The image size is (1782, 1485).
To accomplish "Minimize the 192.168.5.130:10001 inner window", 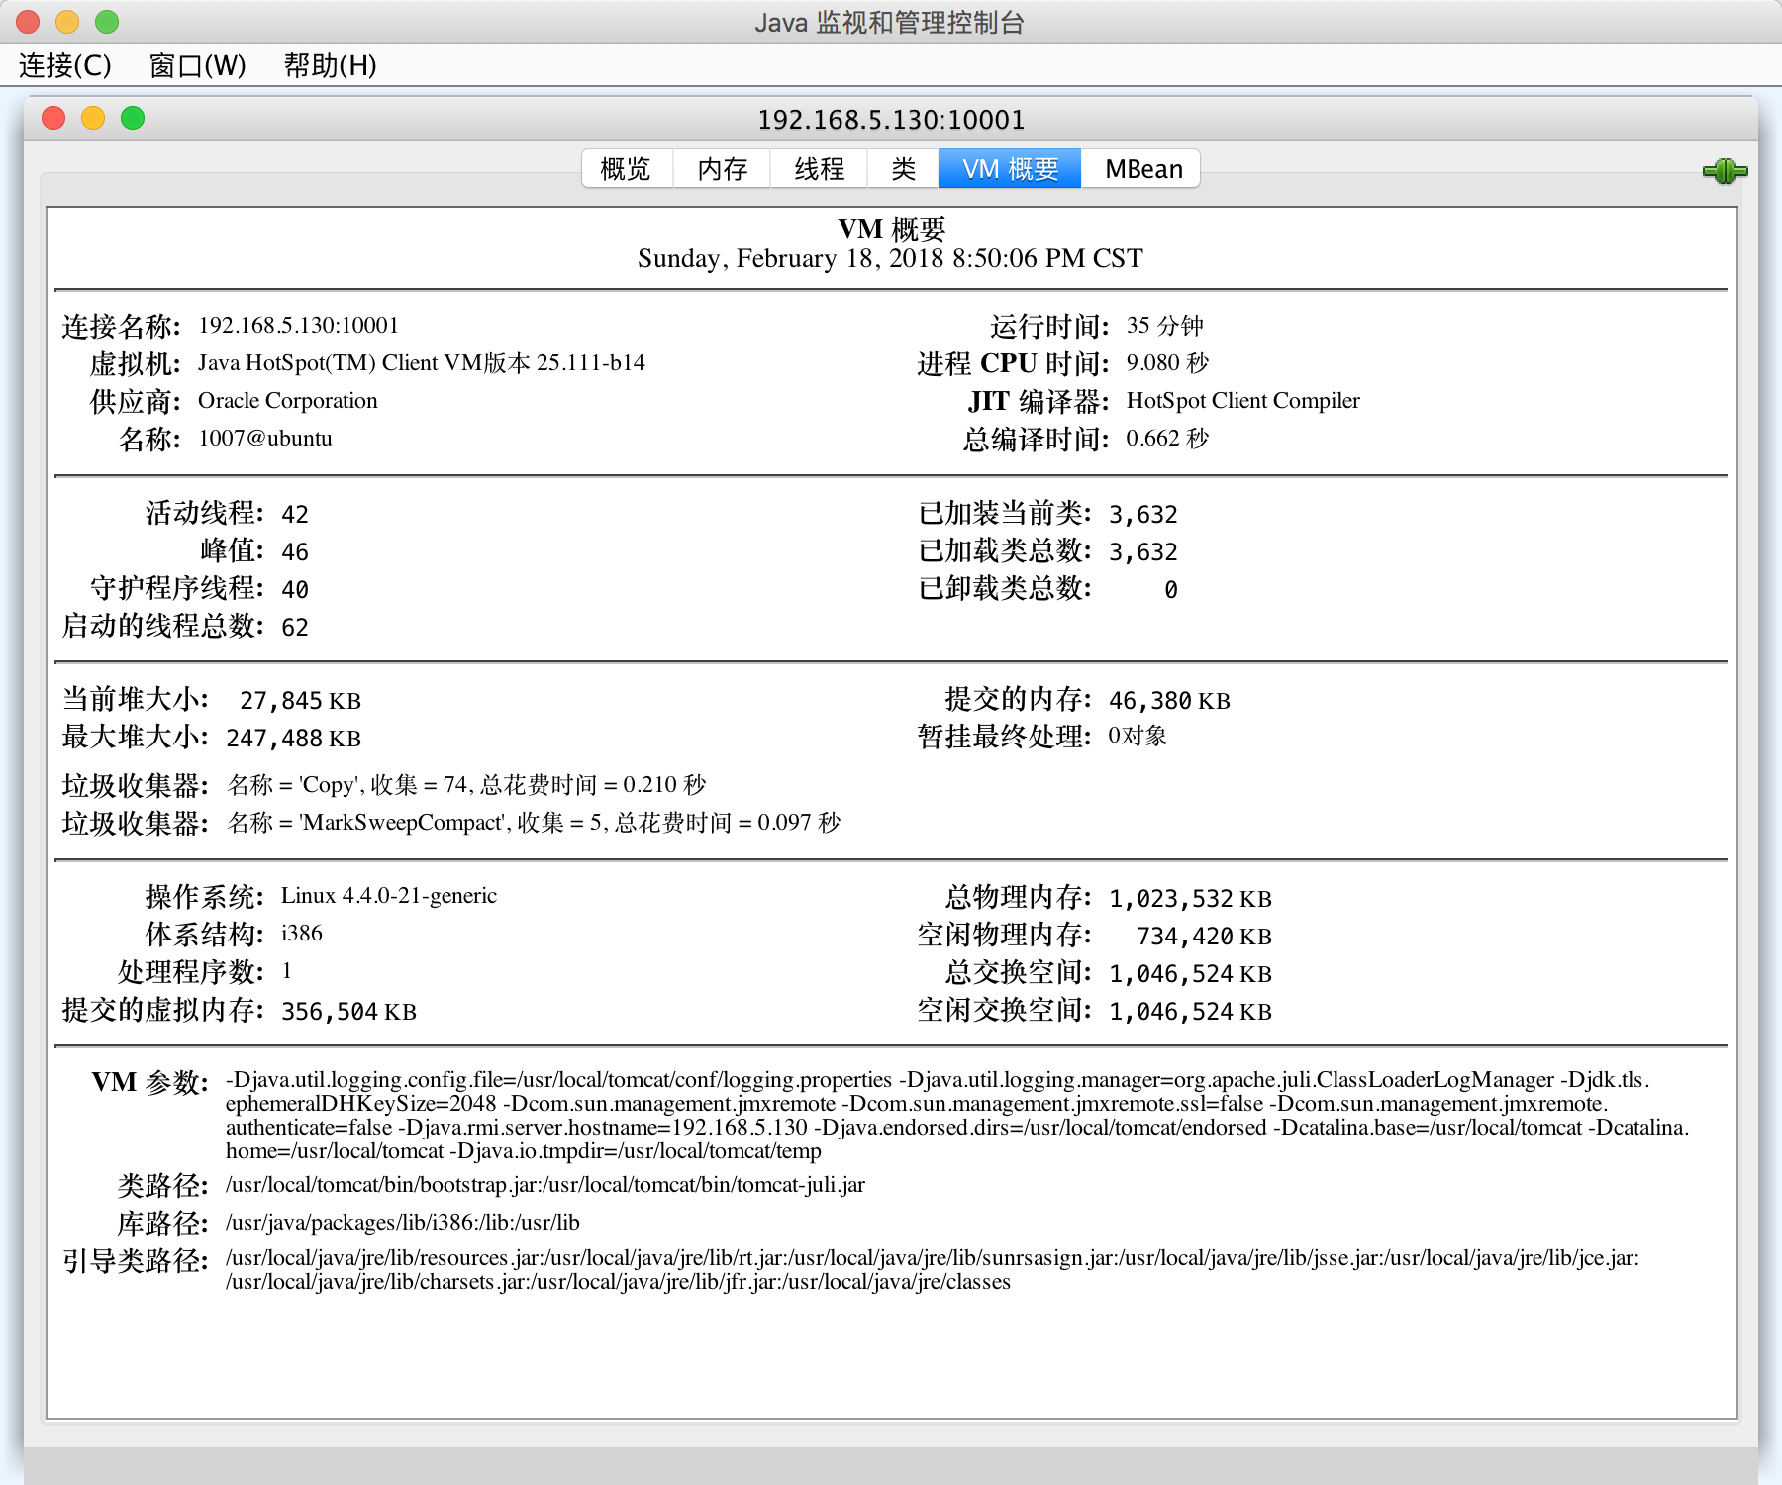I will pyautogui.click(x=93, y=119).
